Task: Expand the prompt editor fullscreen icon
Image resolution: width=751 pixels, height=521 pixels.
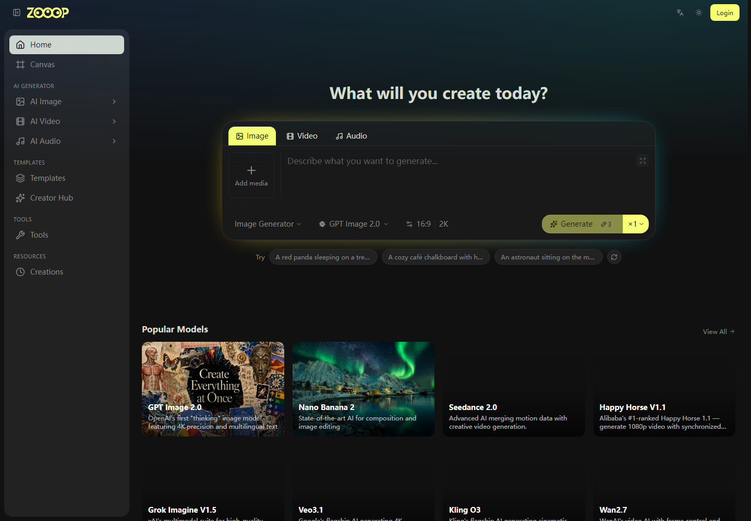Action: (643, 161)
